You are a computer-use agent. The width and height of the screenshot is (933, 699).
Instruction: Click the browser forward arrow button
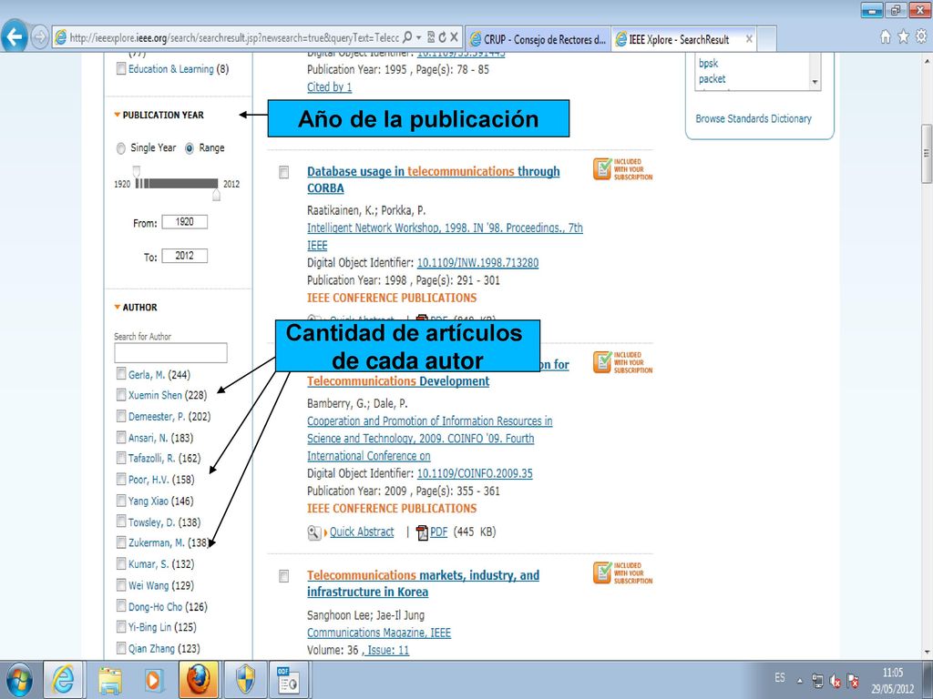coord(39,37)
